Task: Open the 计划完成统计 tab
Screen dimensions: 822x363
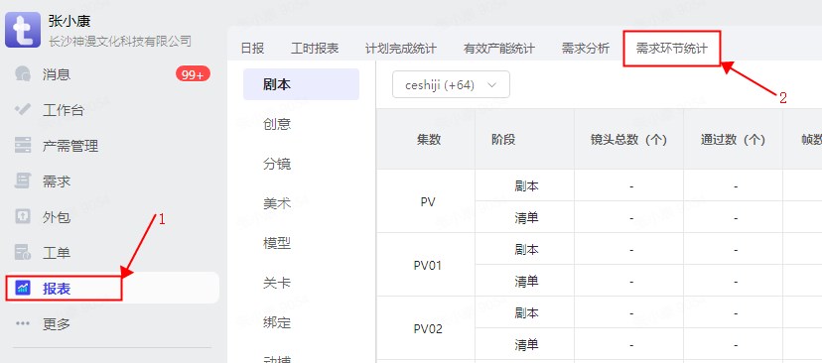Action: 400,49
